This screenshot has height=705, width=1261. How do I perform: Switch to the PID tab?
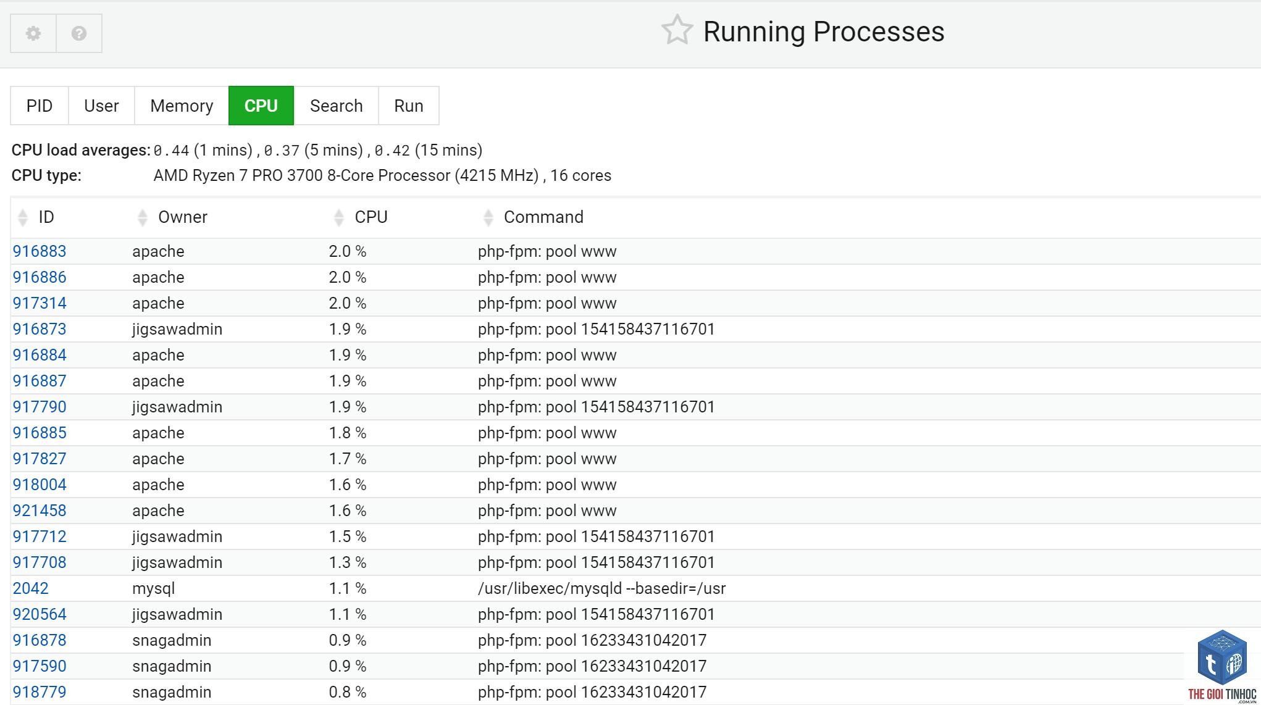tap(40, 106)
